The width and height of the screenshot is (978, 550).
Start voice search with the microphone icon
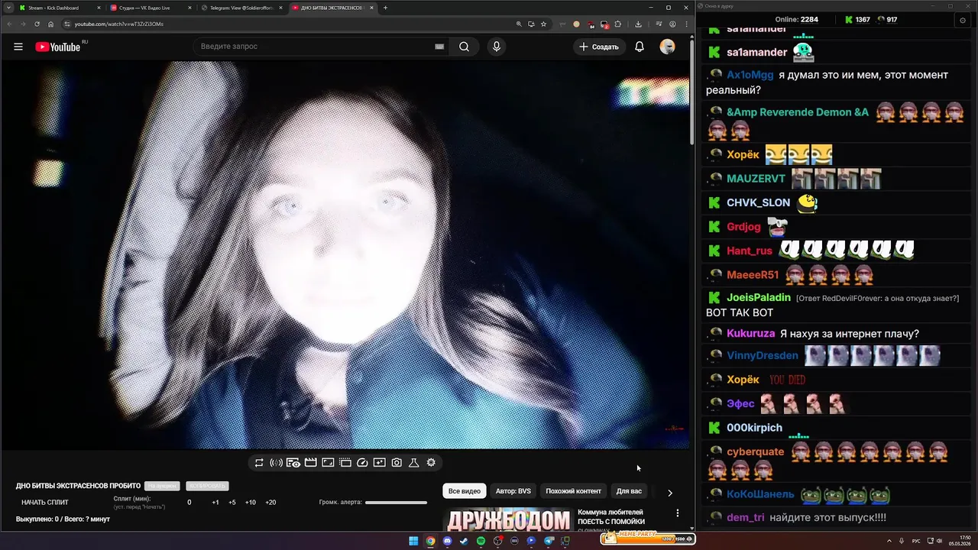(x=497, y=47)
